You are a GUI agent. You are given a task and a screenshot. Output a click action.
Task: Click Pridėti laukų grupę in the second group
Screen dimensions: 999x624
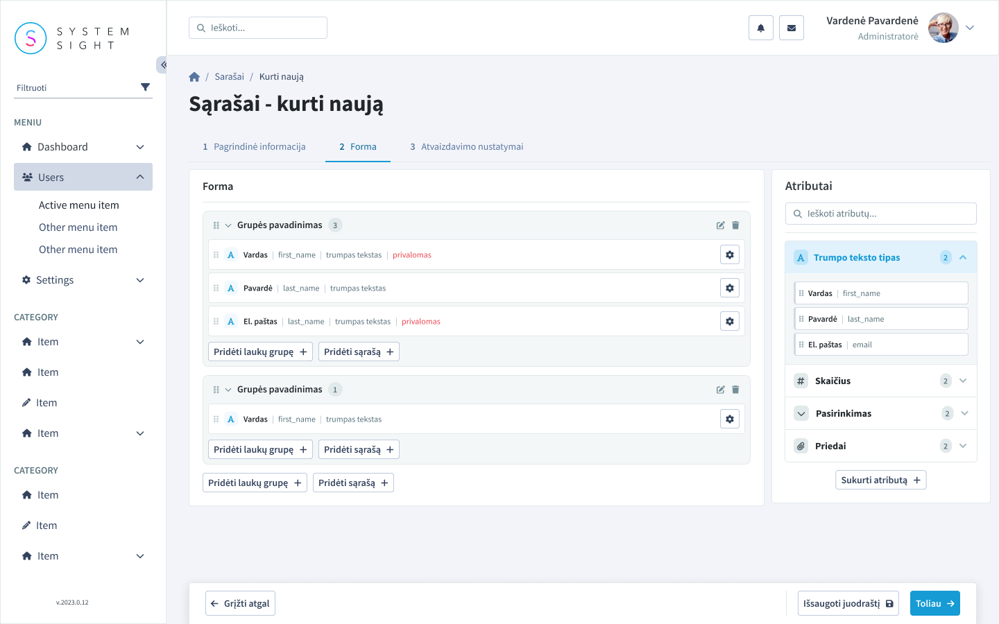coord(260,449)
